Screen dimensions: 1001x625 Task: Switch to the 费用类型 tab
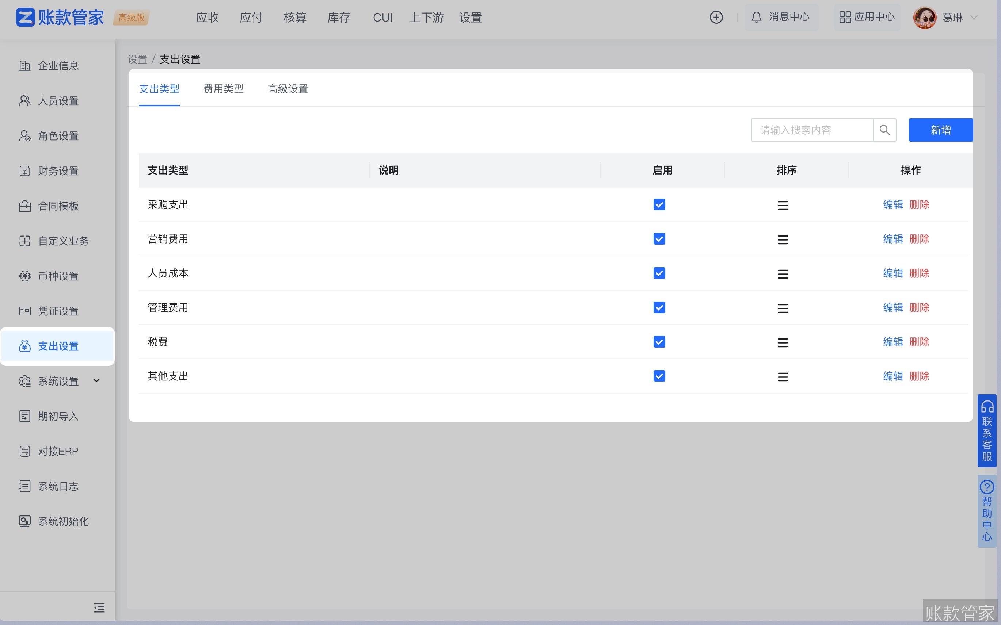(x=223, y=89)
